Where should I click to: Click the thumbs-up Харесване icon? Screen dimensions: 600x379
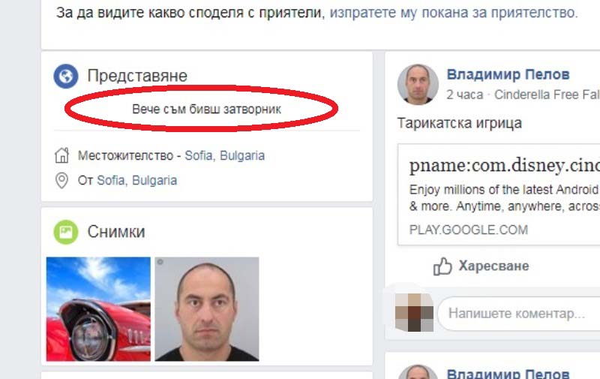(442, 266)
